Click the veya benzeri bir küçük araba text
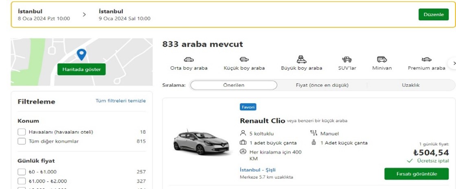This screenshot has width=456, height=189. pyautogui.click(x=317, y=121)
